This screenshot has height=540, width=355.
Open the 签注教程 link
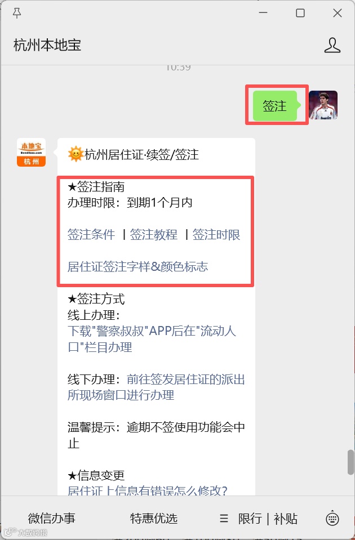154,235
